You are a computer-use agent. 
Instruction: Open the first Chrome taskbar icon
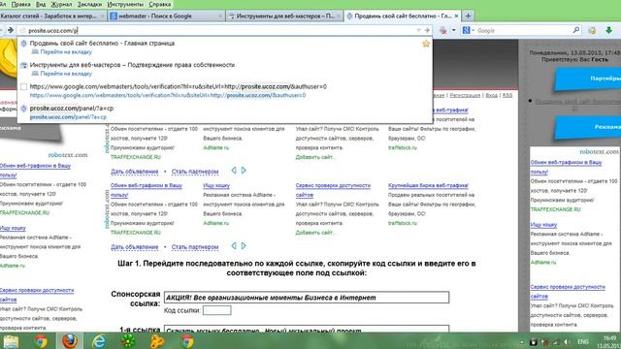[41, 341]
